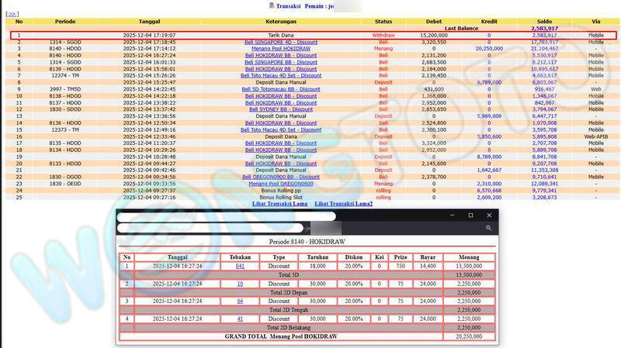Open the Beli SINGAPORE 4D - Discount link

point(280,42)
